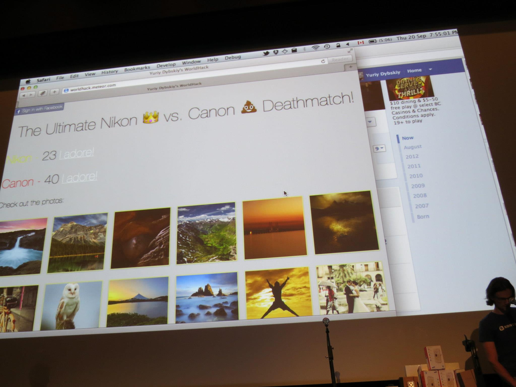516x387 pixels.
Task: Click the Dropbox menu bar icon
Action: [x=276, y=52]
